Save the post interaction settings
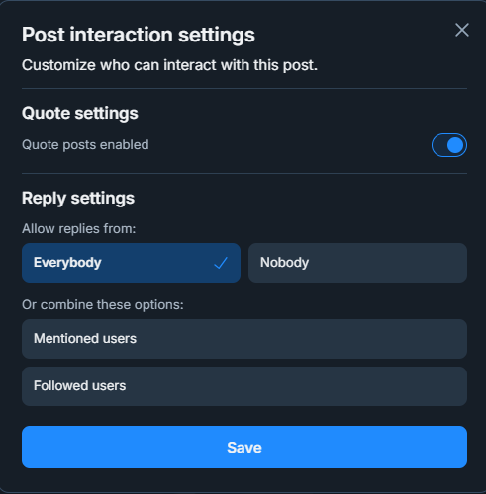 pos(244,448)
